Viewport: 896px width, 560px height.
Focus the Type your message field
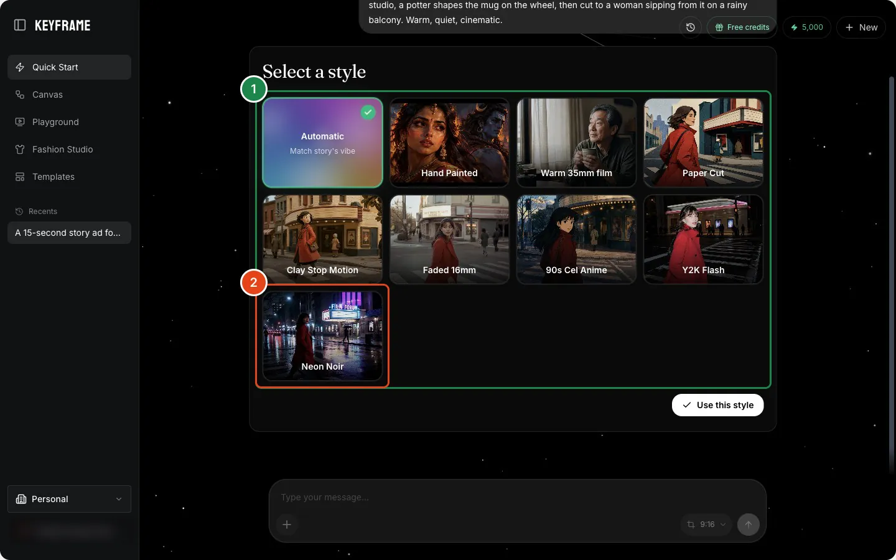tap(516, 497)
